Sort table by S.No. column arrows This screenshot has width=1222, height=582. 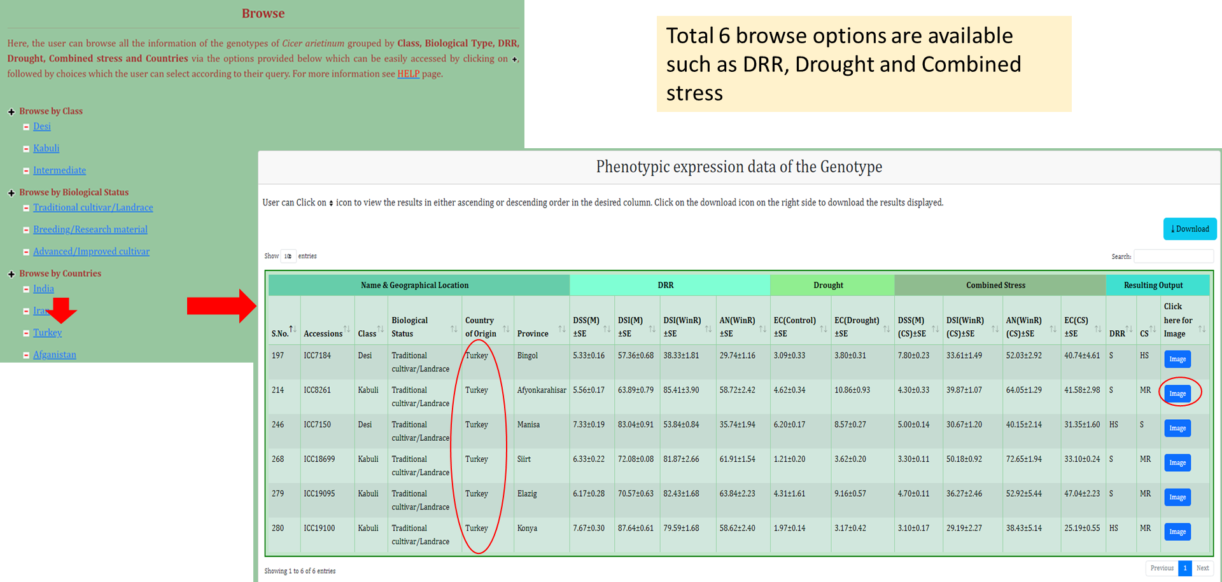(x=293, y=329)
